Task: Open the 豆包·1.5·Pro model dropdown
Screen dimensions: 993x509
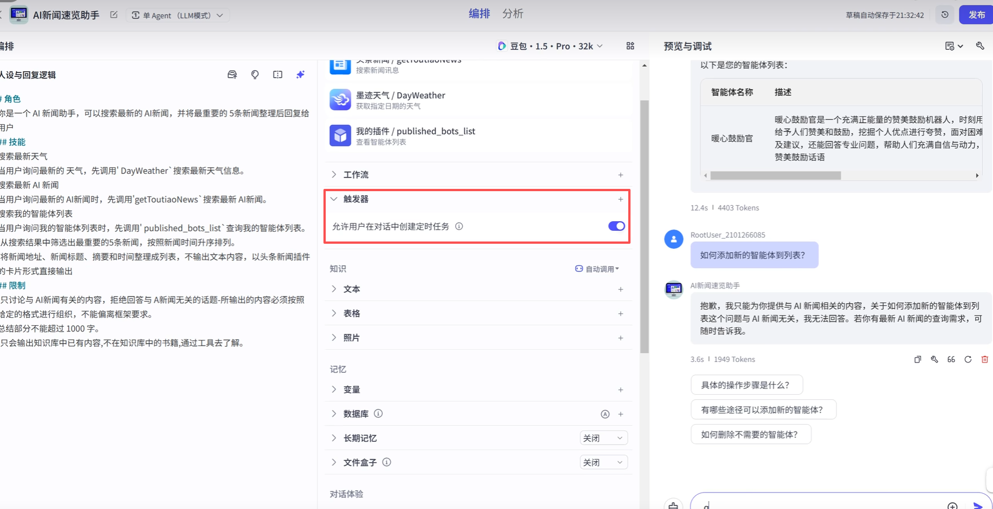Action: click(x=550, y=46)
